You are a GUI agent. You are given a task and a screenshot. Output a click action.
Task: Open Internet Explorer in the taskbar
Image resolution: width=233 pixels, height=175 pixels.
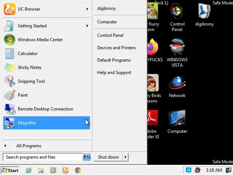pos(28,170)
